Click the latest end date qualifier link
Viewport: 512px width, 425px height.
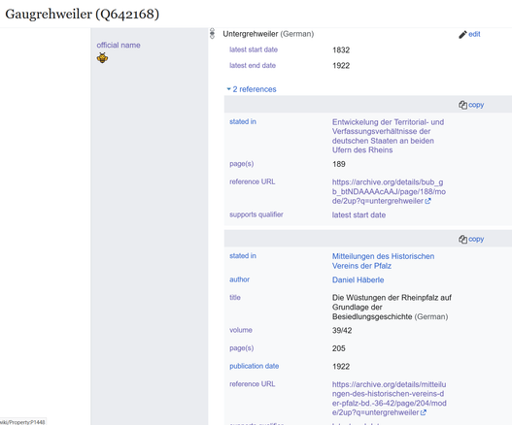coord(253,66)
